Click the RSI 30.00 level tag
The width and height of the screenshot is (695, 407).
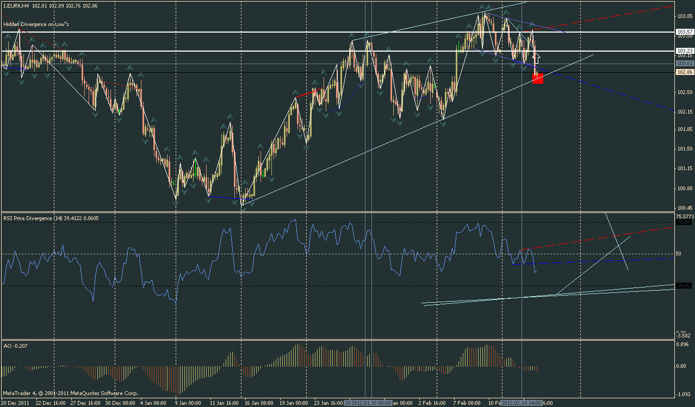coord(683,285)
